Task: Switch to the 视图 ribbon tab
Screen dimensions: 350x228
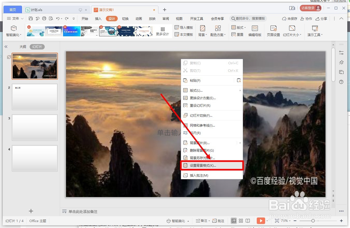Action: coord(179,19)
